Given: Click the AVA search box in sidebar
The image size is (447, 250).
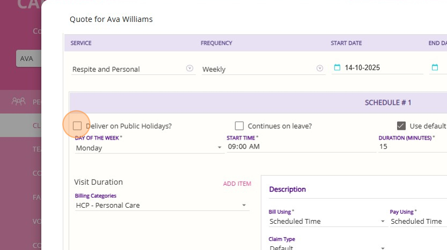Looking at the screenshot, I should (28, 59).
